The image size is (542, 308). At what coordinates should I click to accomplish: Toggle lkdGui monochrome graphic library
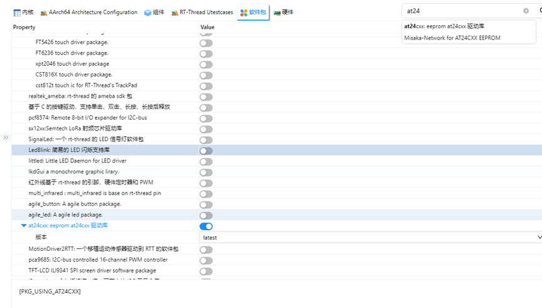pos(206,173)
